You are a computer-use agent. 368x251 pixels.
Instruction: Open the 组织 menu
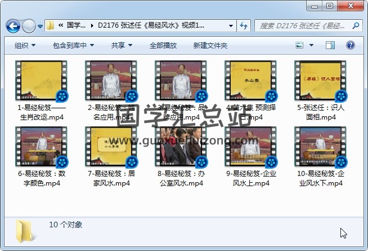(25, 45)
